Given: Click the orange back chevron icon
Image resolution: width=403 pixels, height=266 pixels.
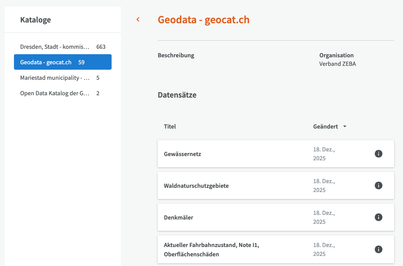Looking at the screenshot, I should coord(138,20).
